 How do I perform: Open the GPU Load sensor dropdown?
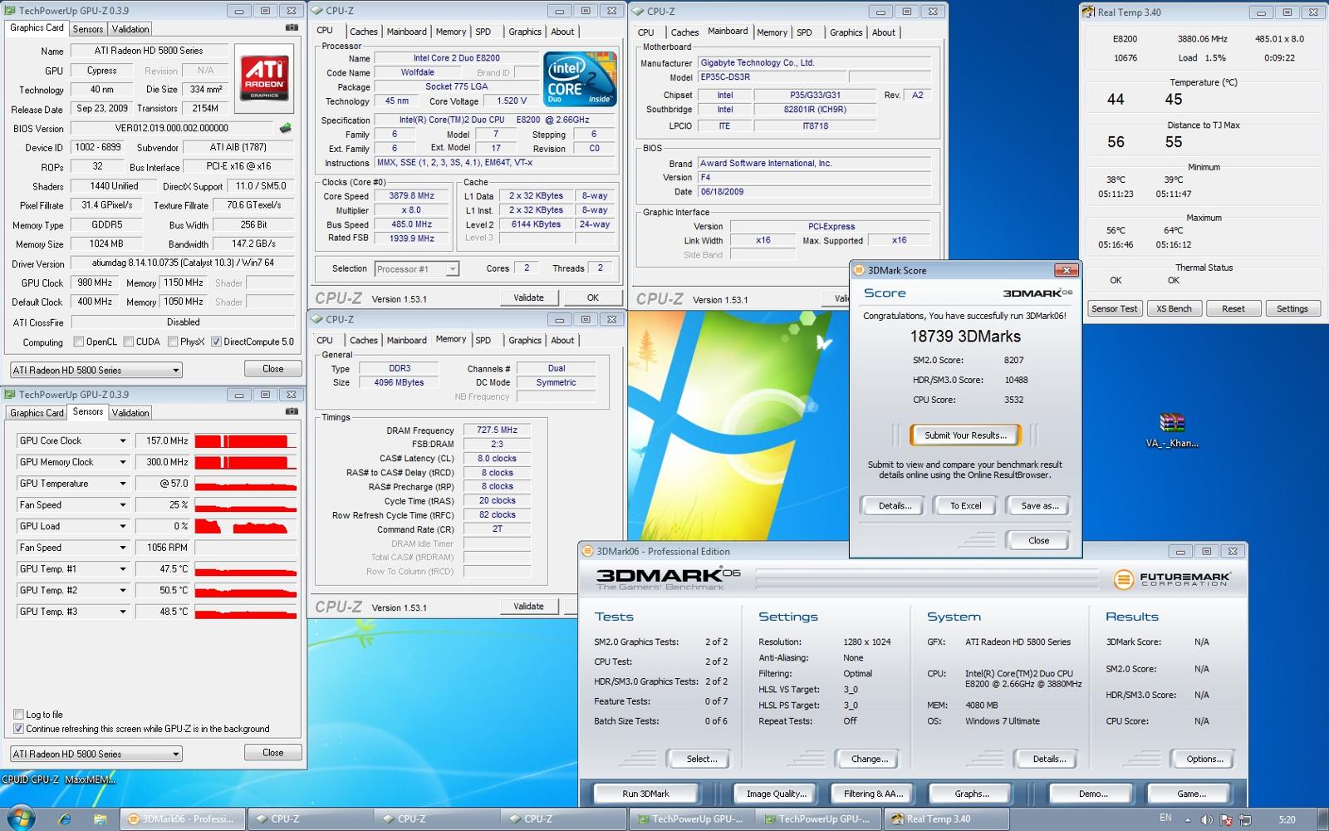click(123, 526)
